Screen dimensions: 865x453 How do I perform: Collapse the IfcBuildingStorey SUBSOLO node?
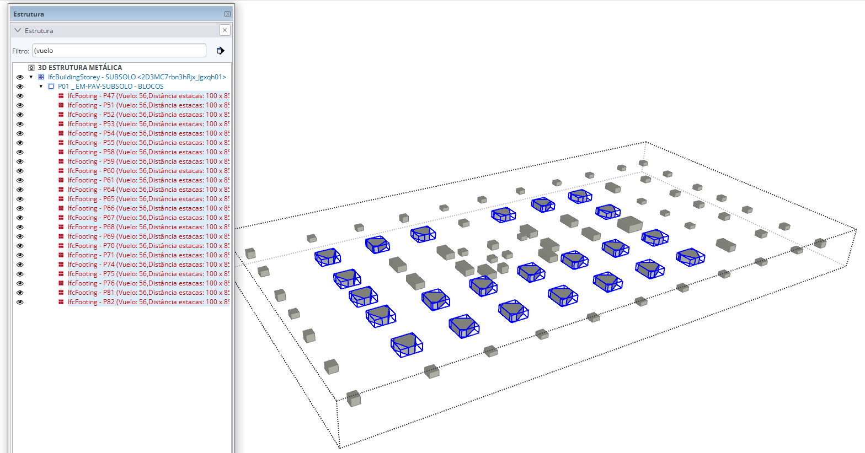tap(31, 77)
